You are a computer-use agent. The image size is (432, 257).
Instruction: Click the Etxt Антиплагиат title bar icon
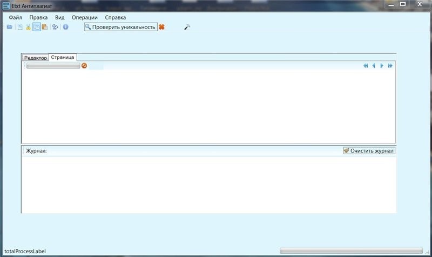coord(6,6)
